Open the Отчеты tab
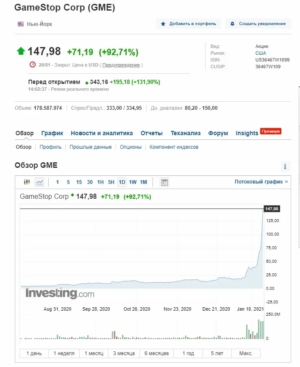This screenshot has height=367, width=300. point(152,133)
